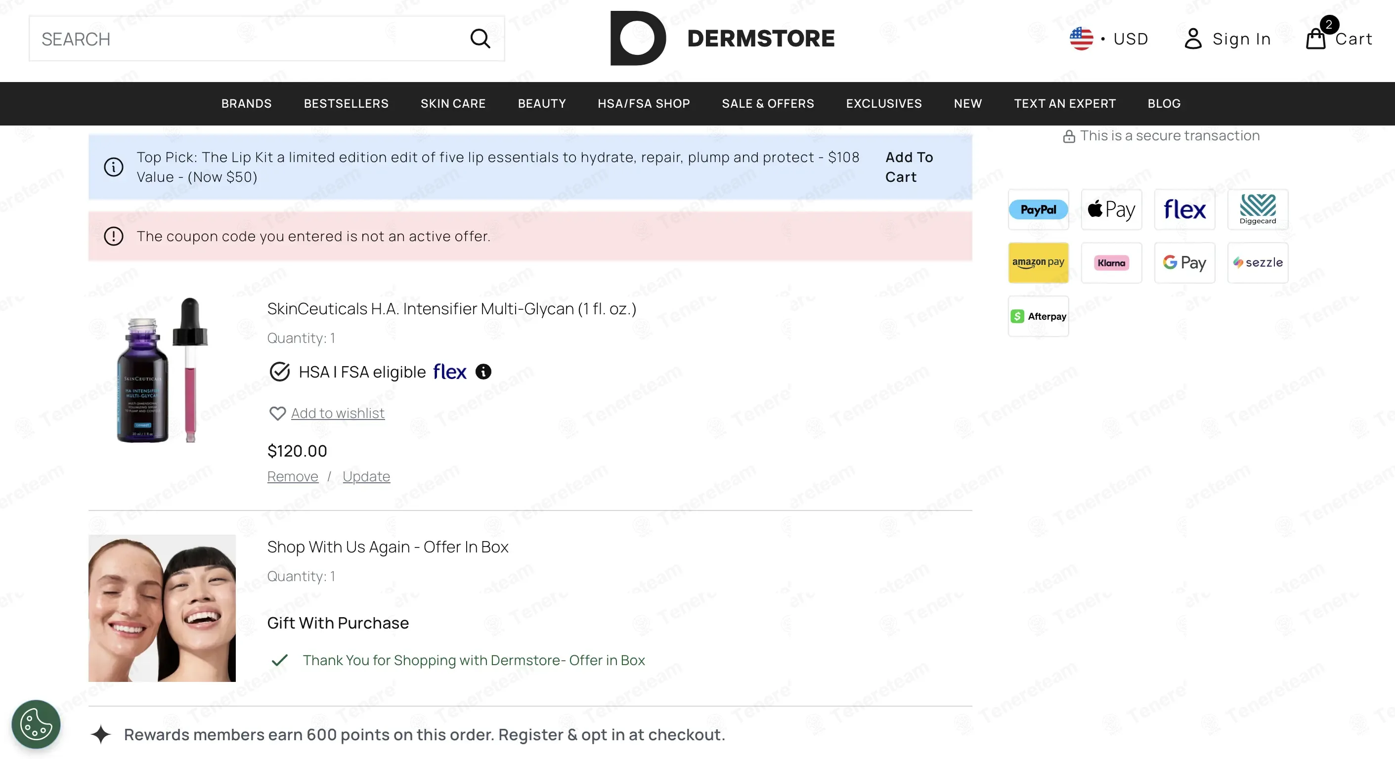Remove the SkinCeuticals item from cart
The height and width of the screenshot is (759, 1395).
coord(293,476)
